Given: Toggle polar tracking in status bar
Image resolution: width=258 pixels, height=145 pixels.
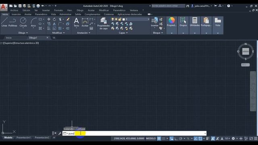Looking at the screenshot, I should tap(181, 139).
